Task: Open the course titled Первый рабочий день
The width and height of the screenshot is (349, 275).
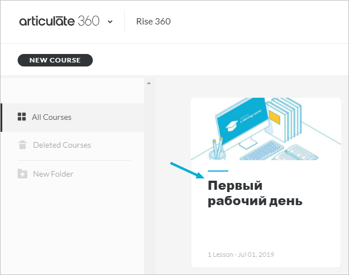Action: [x=255, y=194]
